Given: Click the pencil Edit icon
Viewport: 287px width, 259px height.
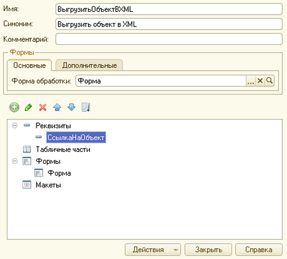Looking at the screenshot, I should [28, 108].
